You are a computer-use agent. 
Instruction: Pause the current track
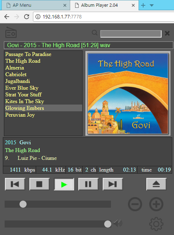click(88, 184)
